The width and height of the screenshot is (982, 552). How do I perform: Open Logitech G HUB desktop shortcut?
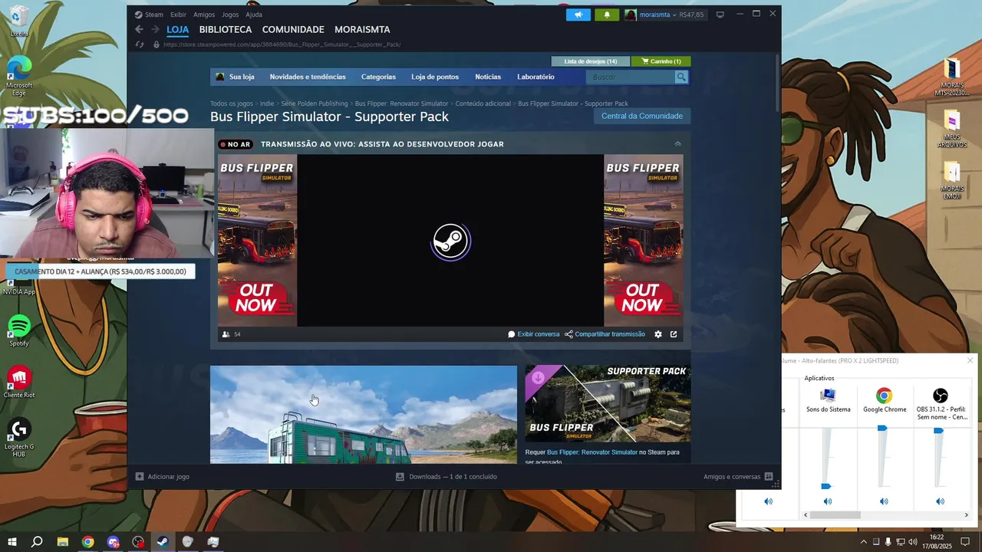coord(19,438)
